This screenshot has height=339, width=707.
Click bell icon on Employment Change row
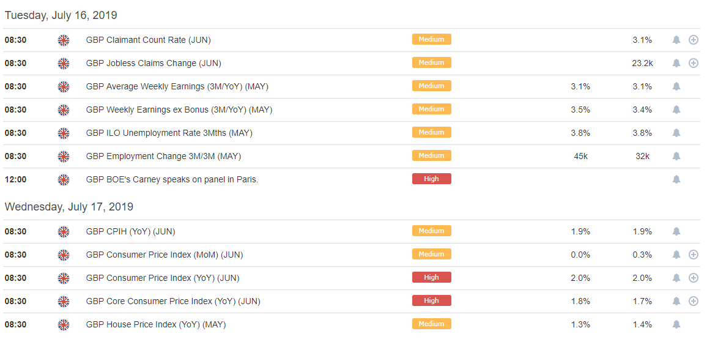click(676, 156)
